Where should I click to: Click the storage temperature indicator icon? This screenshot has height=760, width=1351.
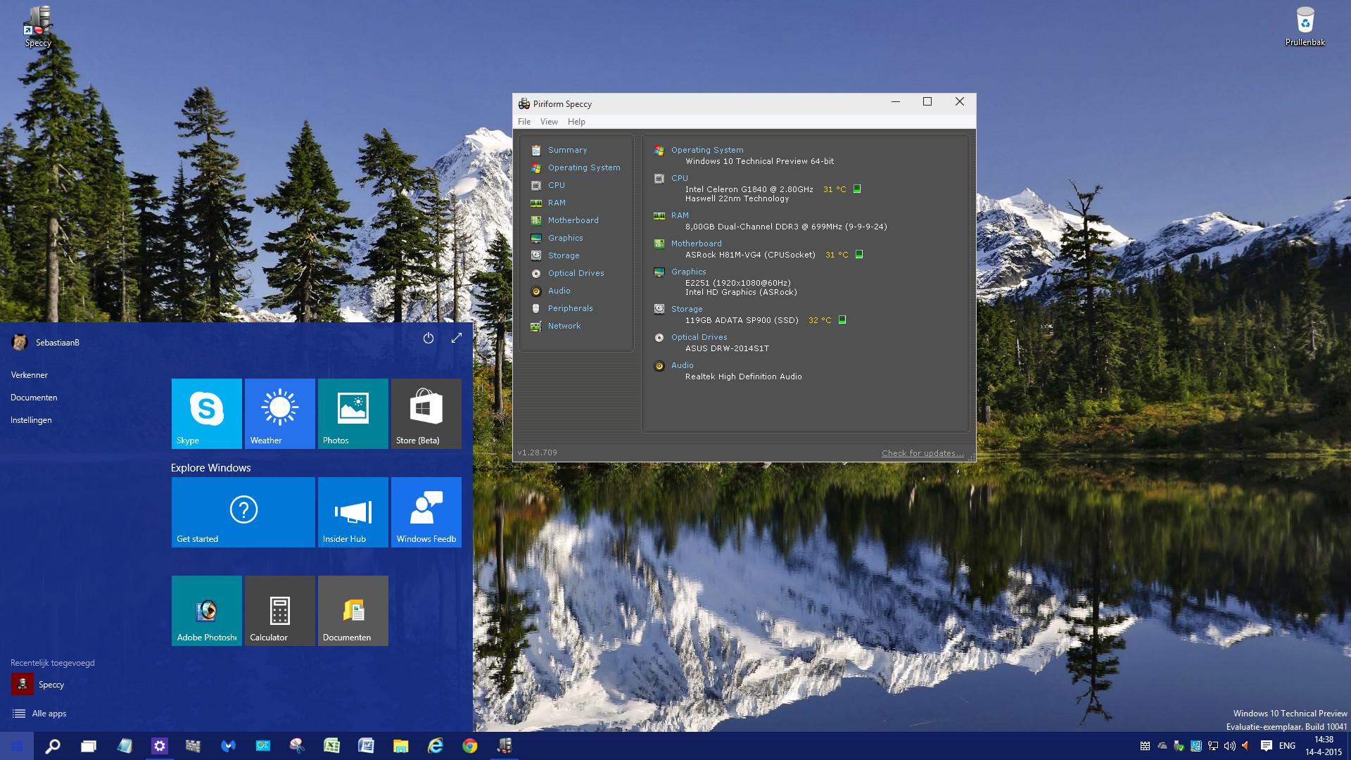pyautogui.click(x=842, y=319)
